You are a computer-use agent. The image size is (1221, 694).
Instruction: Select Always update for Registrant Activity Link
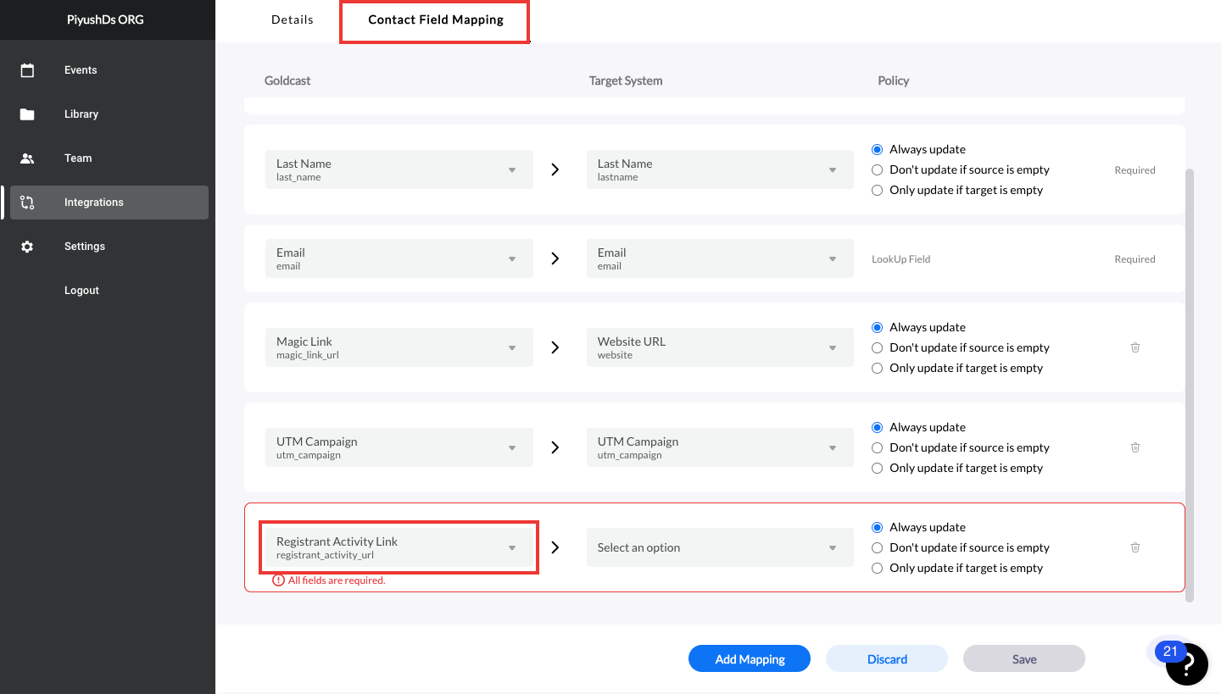point(878,527)
